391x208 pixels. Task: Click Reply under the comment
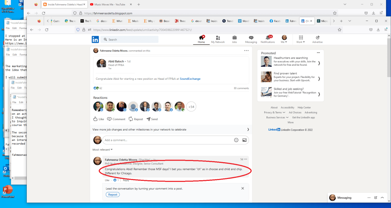126,180
